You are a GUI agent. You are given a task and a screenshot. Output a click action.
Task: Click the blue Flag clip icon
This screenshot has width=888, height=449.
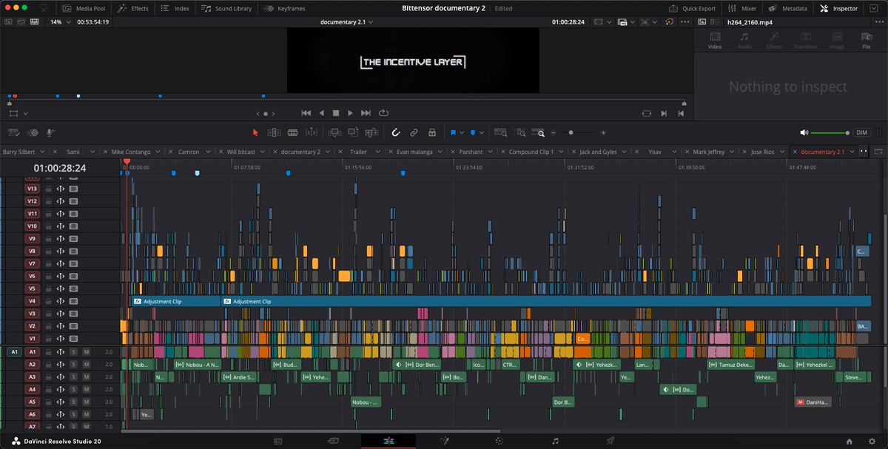[x=453, y=132]
